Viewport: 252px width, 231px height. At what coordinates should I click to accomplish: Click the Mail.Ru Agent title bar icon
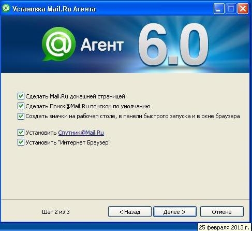[6, 8]
